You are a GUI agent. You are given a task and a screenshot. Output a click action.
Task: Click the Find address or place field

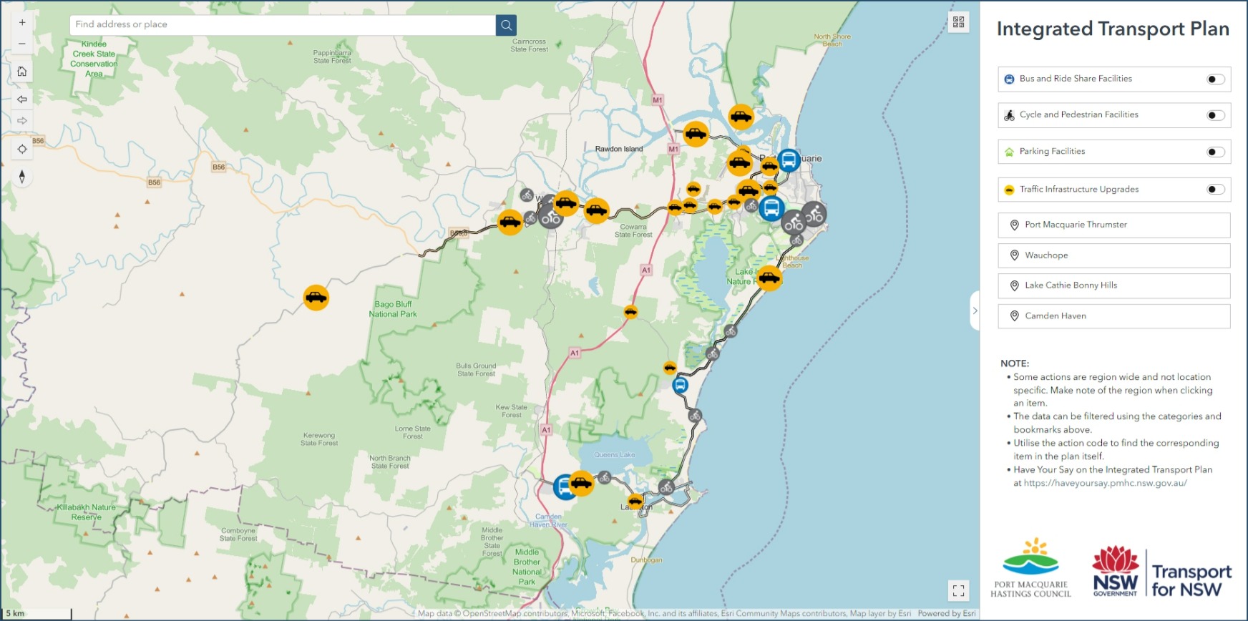click(283, 25)
